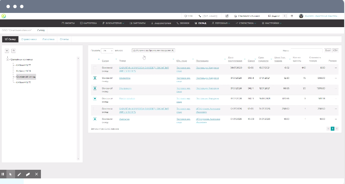Click the user avatar picture
This screenshot has width=345, height=184.
301,16
